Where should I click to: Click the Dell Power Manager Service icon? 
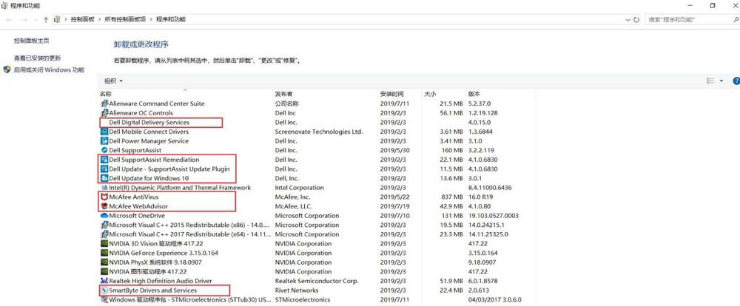click(x=104, y=141)
